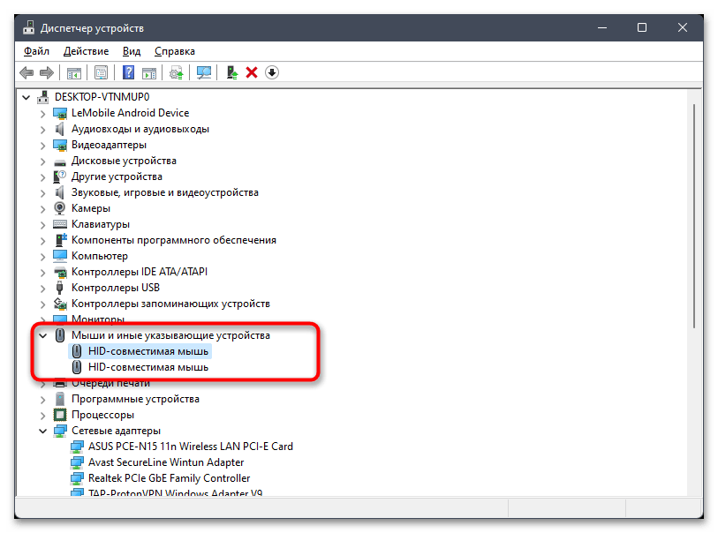The width and height of the screenshot is (718, 533).
Task: Select the DESKTOP-VTNMUP0 root node
Action: tap(102, 97)
